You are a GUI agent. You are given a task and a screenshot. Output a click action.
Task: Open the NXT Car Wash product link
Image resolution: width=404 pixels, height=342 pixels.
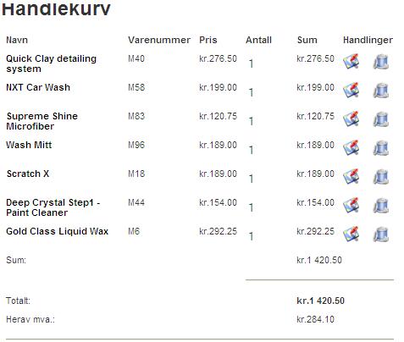coord(38,87)
